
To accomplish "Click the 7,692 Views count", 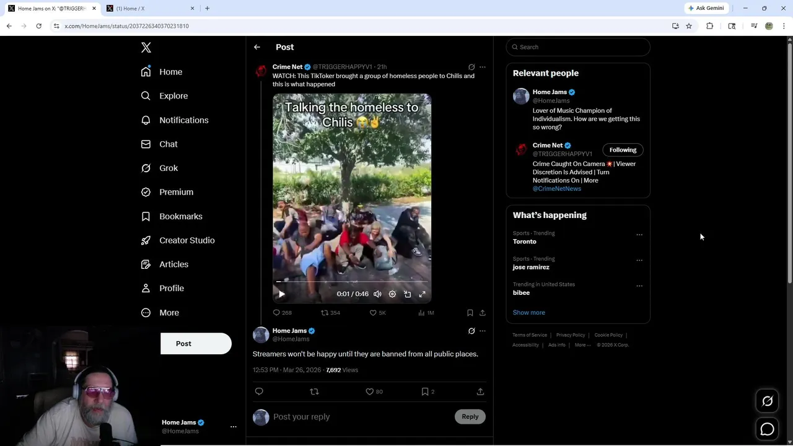I will [342, 370].
